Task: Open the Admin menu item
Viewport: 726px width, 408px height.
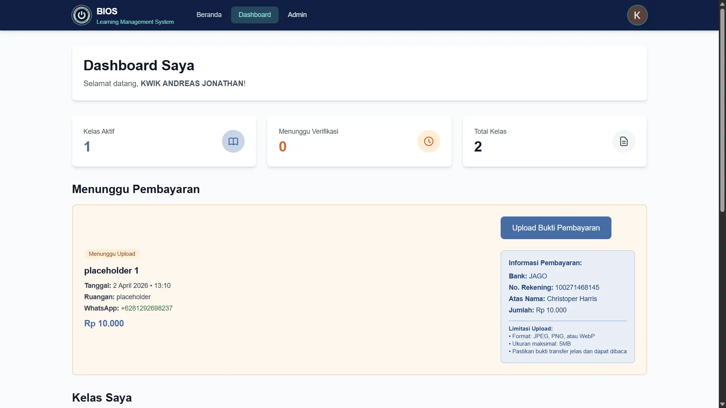Action: coord(297,15)
